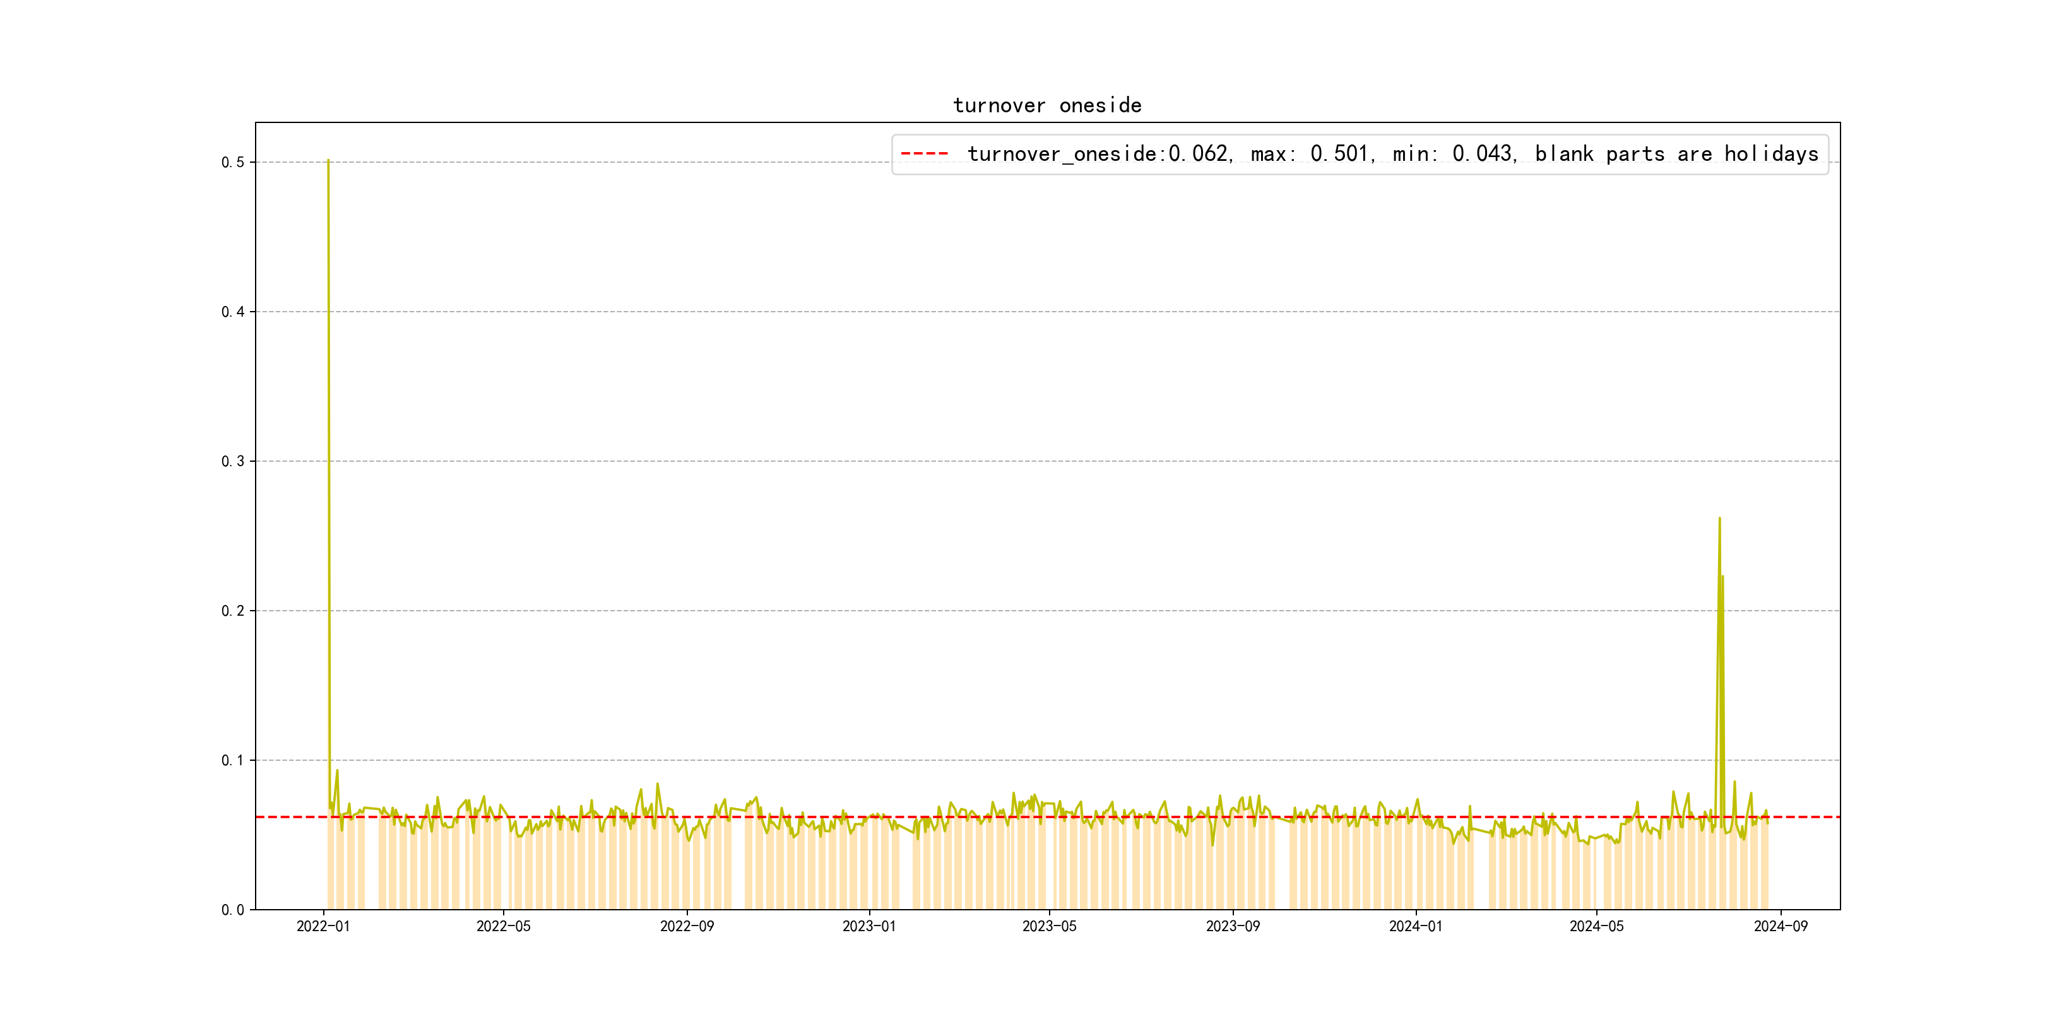Click the 2024-01 x-axis tick label
2045x1022 pixels.
(1416, 927)
